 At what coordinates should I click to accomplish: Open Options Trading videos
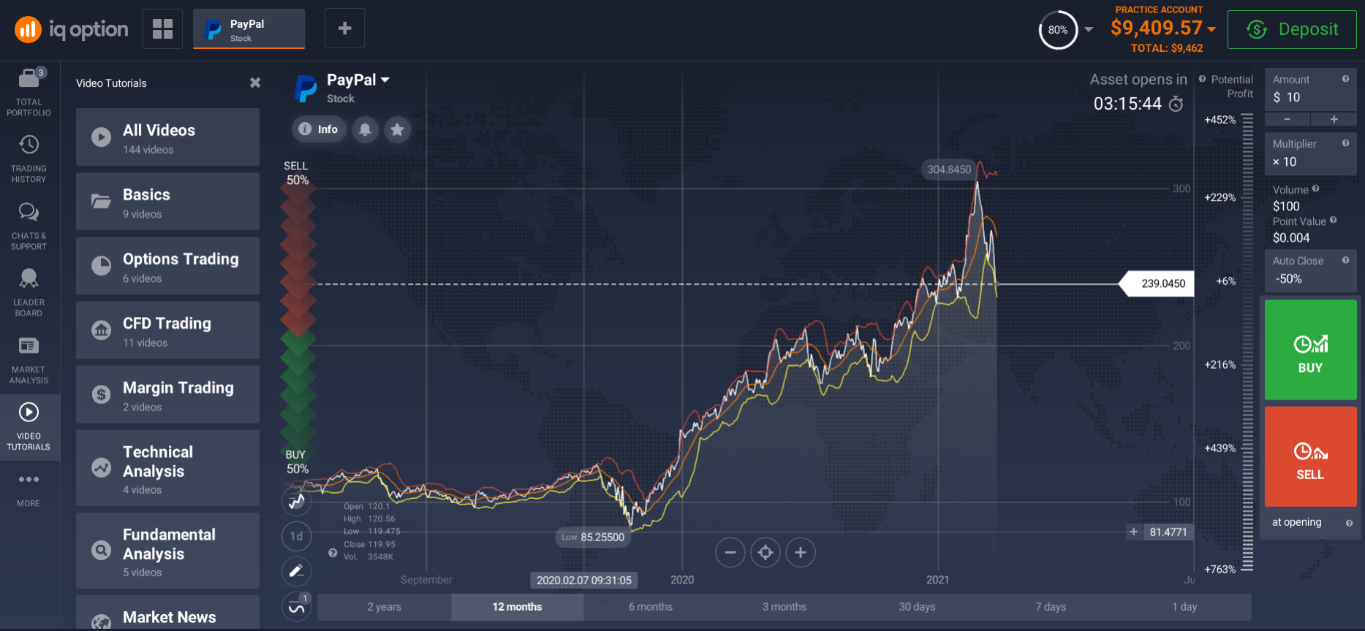[167, 266]
